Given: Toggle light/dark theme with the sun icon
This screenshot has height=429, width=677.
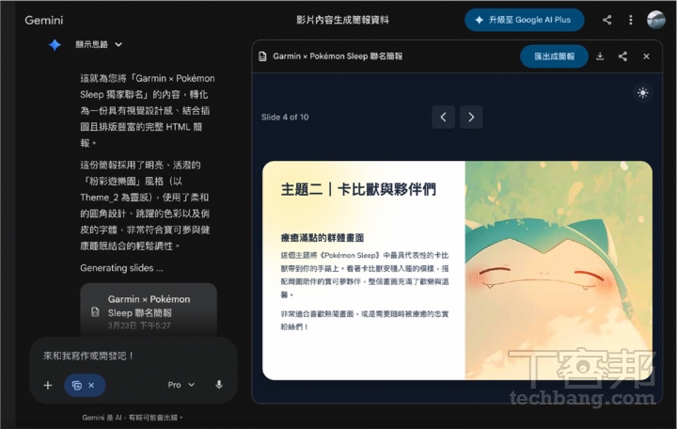Looking at the screenshot, I should click(x=643, y=93).
